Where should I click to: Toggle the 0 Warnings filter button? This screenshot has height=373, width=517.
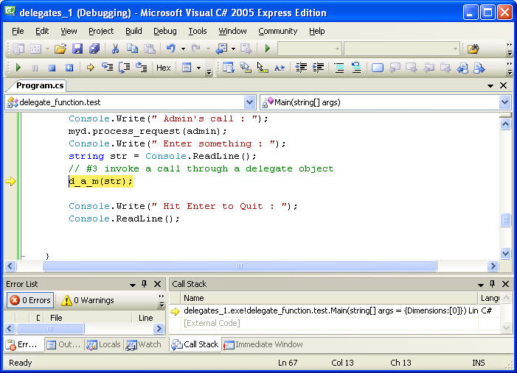87,300
